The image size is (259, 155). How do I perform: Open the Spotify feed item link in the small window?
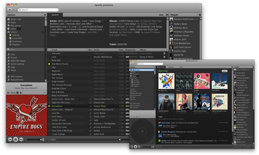click(x=164, y=141)
